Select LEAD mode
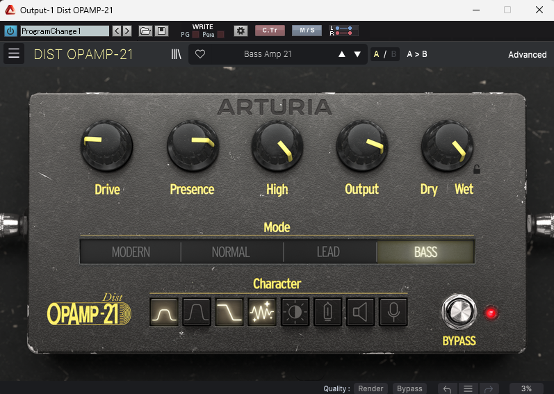This screenshot has height=394, width=554. [x=329, y=252]
